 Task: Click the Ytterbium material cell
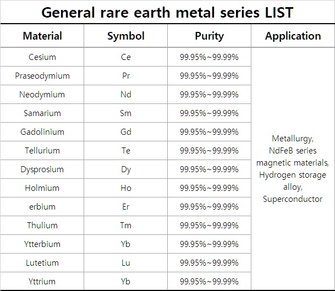point(42,244)
